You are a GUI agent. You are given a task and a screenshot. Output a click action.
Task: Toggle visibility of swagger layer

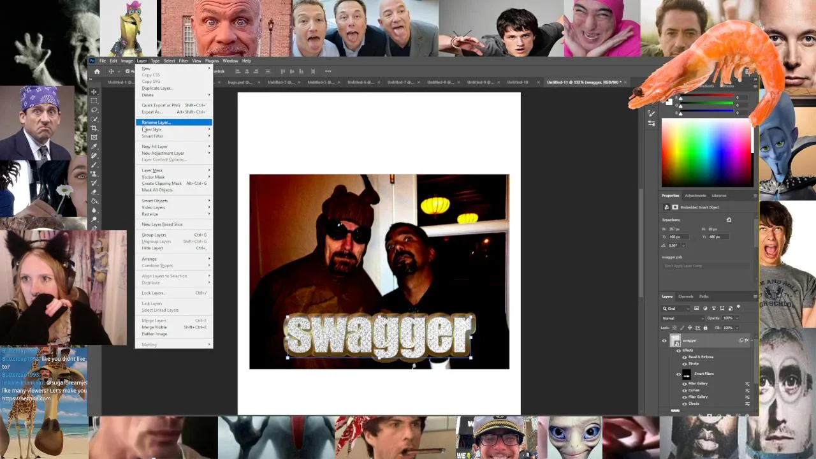click(x=664, y=340)
